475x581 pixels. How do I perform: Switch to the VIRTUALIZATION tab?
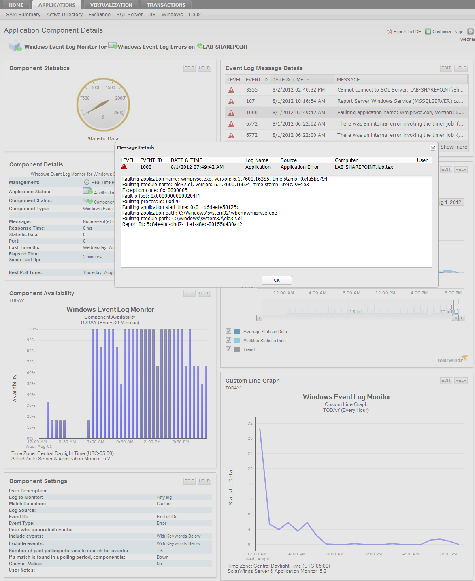111,5
